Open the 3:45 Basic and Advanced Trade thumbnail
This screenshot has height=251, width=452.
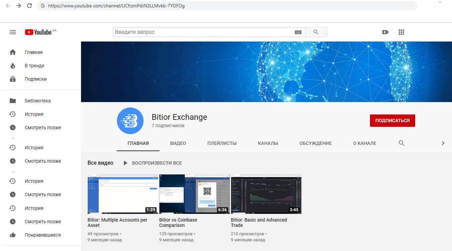tap(266, 194)
